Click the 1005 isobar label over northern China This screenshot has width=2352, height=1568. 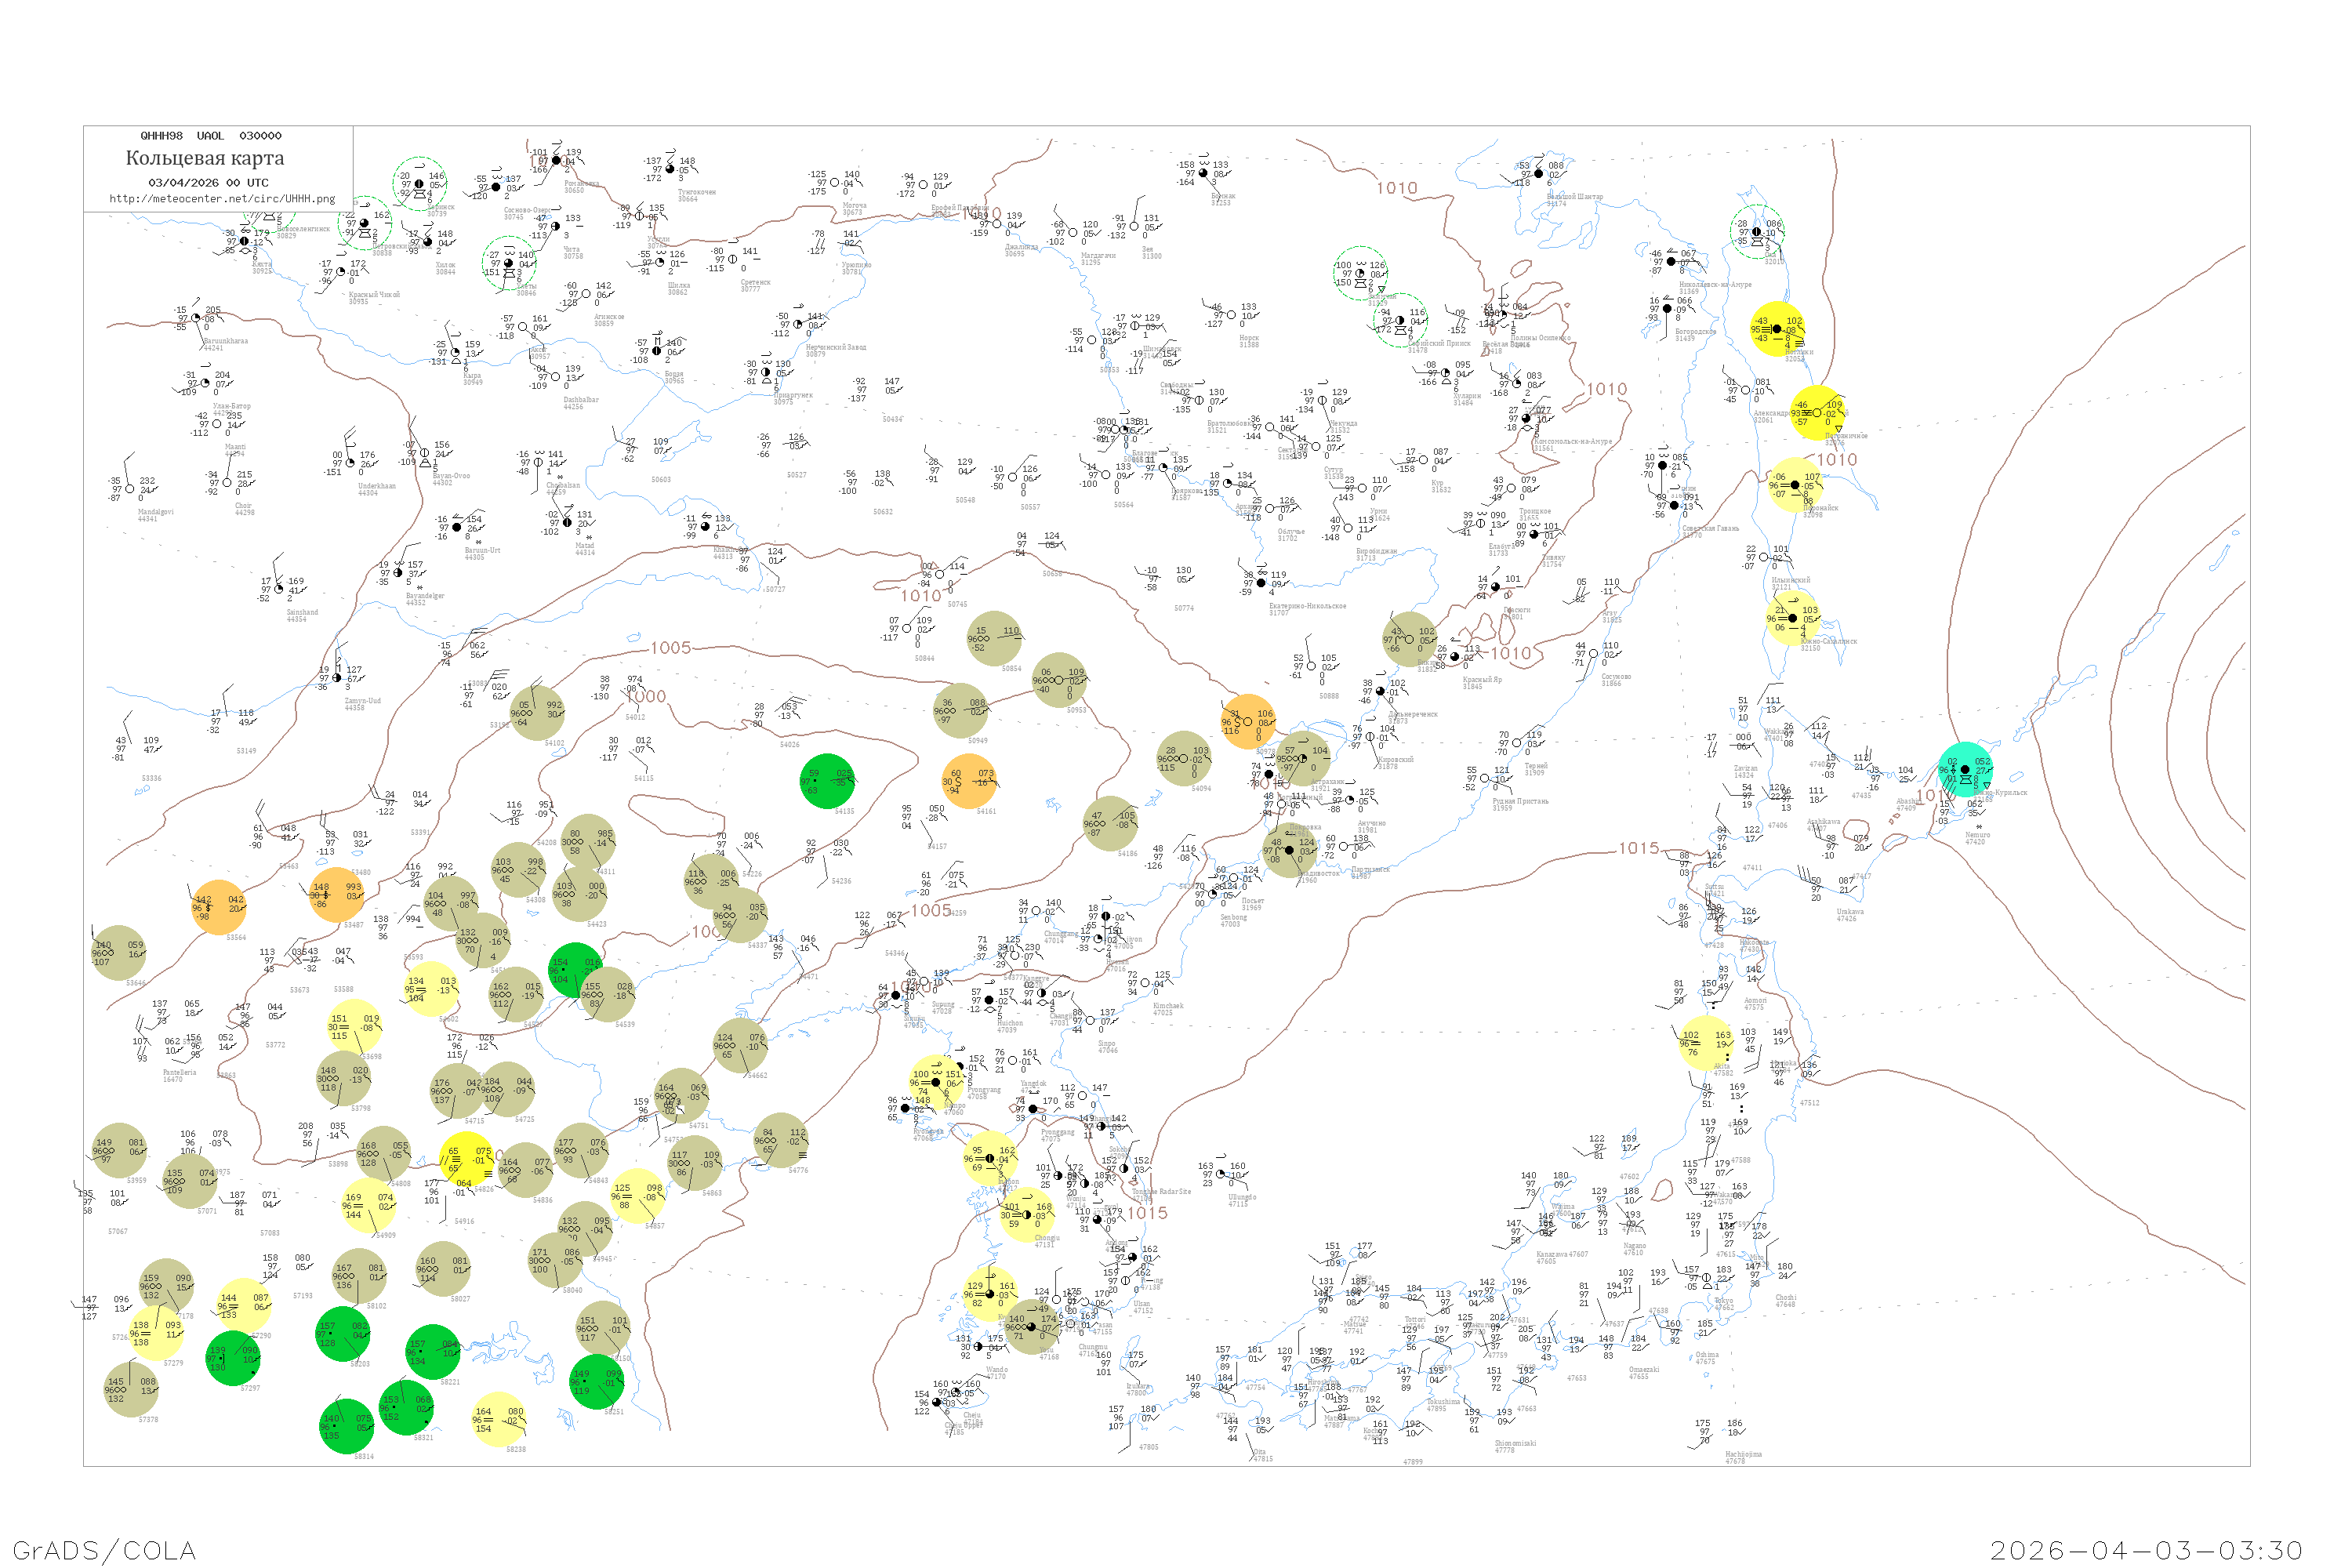click(x=670, y=648)
